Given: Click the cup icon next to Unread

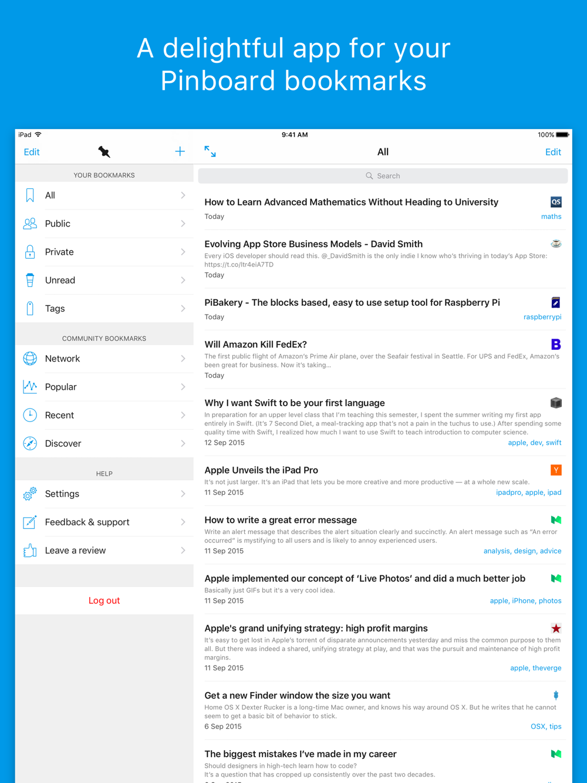Looking at the screenshot, I should (30, 280).
